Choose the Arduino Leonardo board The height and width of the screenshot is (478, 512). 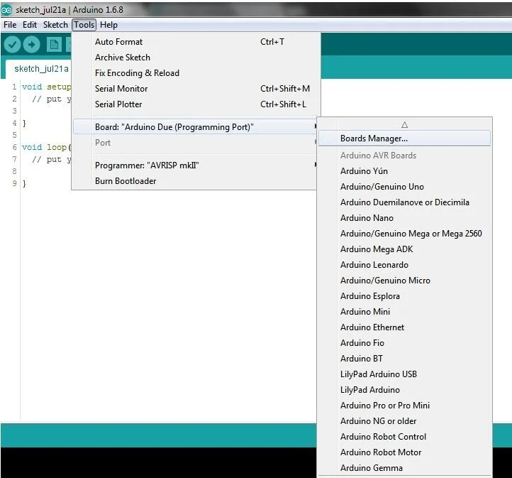point(404,265)
